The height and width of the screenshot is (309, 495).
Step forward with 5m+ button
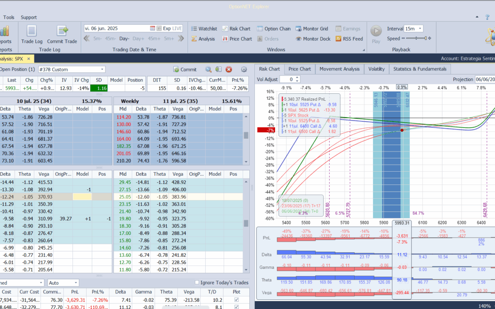pyautogui.click(x=169, y=38)
